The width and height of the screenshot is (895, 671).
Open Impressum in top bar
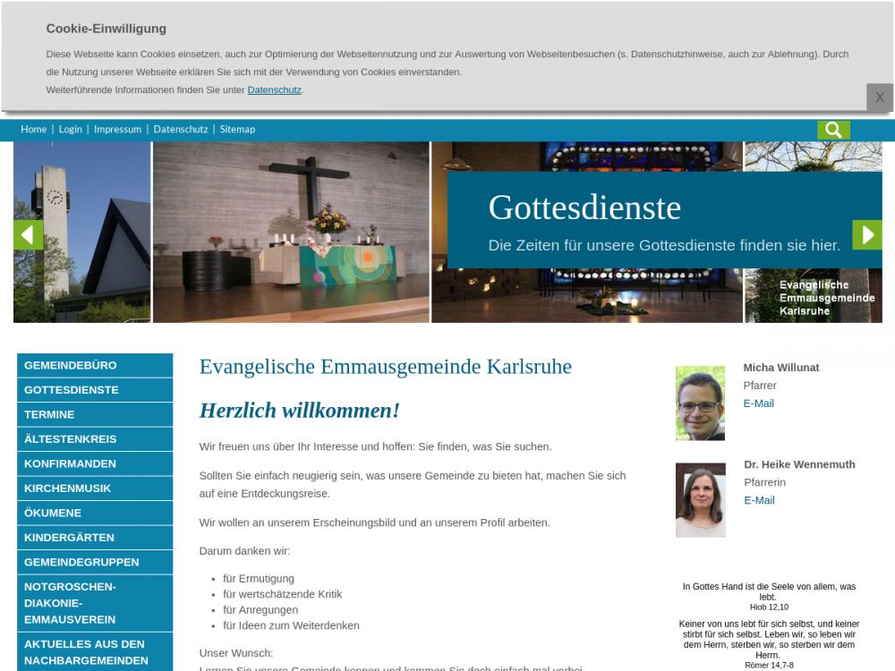click(x=117, y=130)
